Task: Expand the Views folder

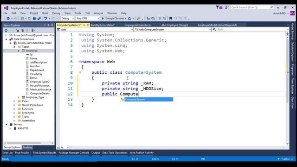Action: tap(14, 101)
